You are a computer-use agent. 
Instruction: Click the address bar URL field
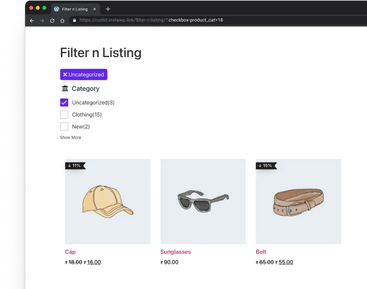click(218, 20)
